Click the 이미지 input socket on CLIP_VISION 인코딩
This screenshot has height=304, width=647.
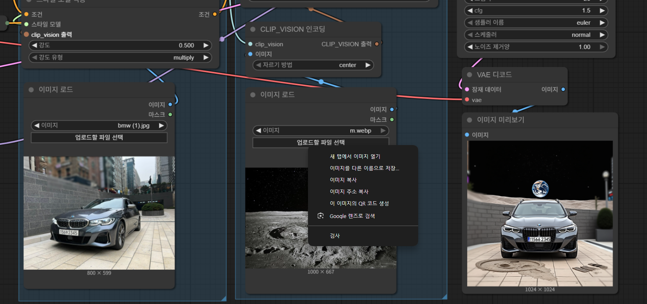[250, 54]
